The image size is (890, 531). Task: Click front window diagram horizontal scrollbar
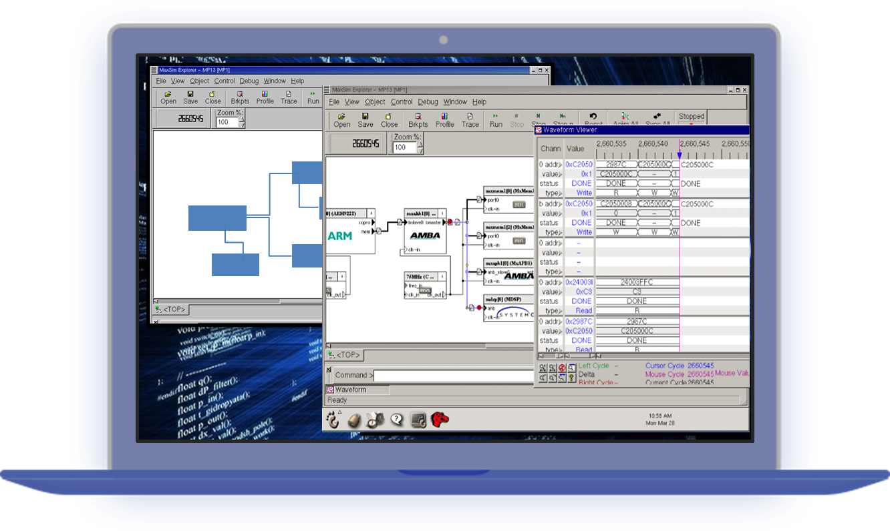pos(430,347)
